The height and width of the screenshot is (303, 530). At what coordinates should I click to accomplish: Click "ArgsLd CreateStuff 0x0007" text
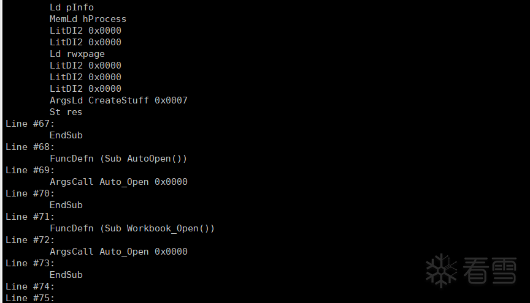click(118, 100)
